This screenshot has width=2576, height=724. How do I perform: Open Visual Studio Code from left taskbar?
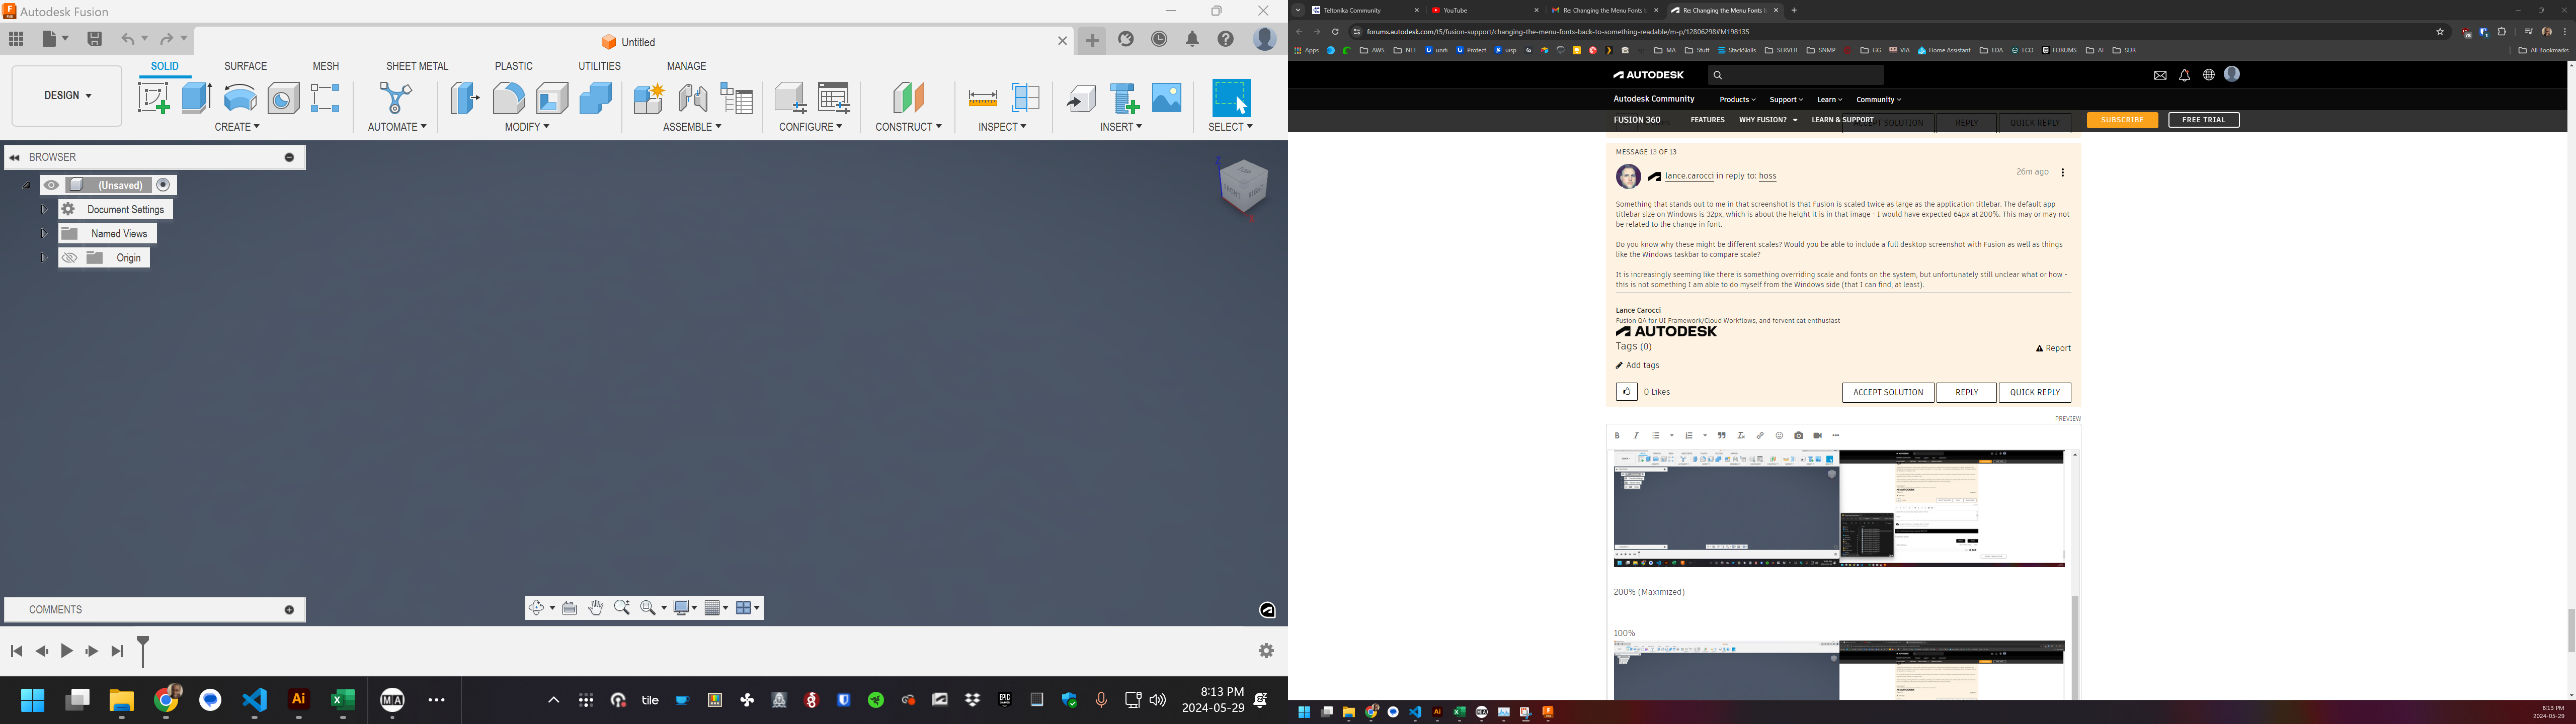point(254,700)
